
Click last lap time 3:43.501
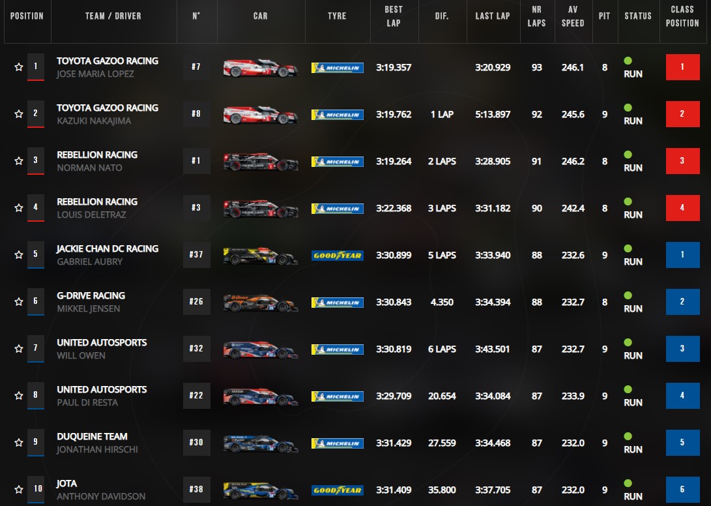click(493, 349)
